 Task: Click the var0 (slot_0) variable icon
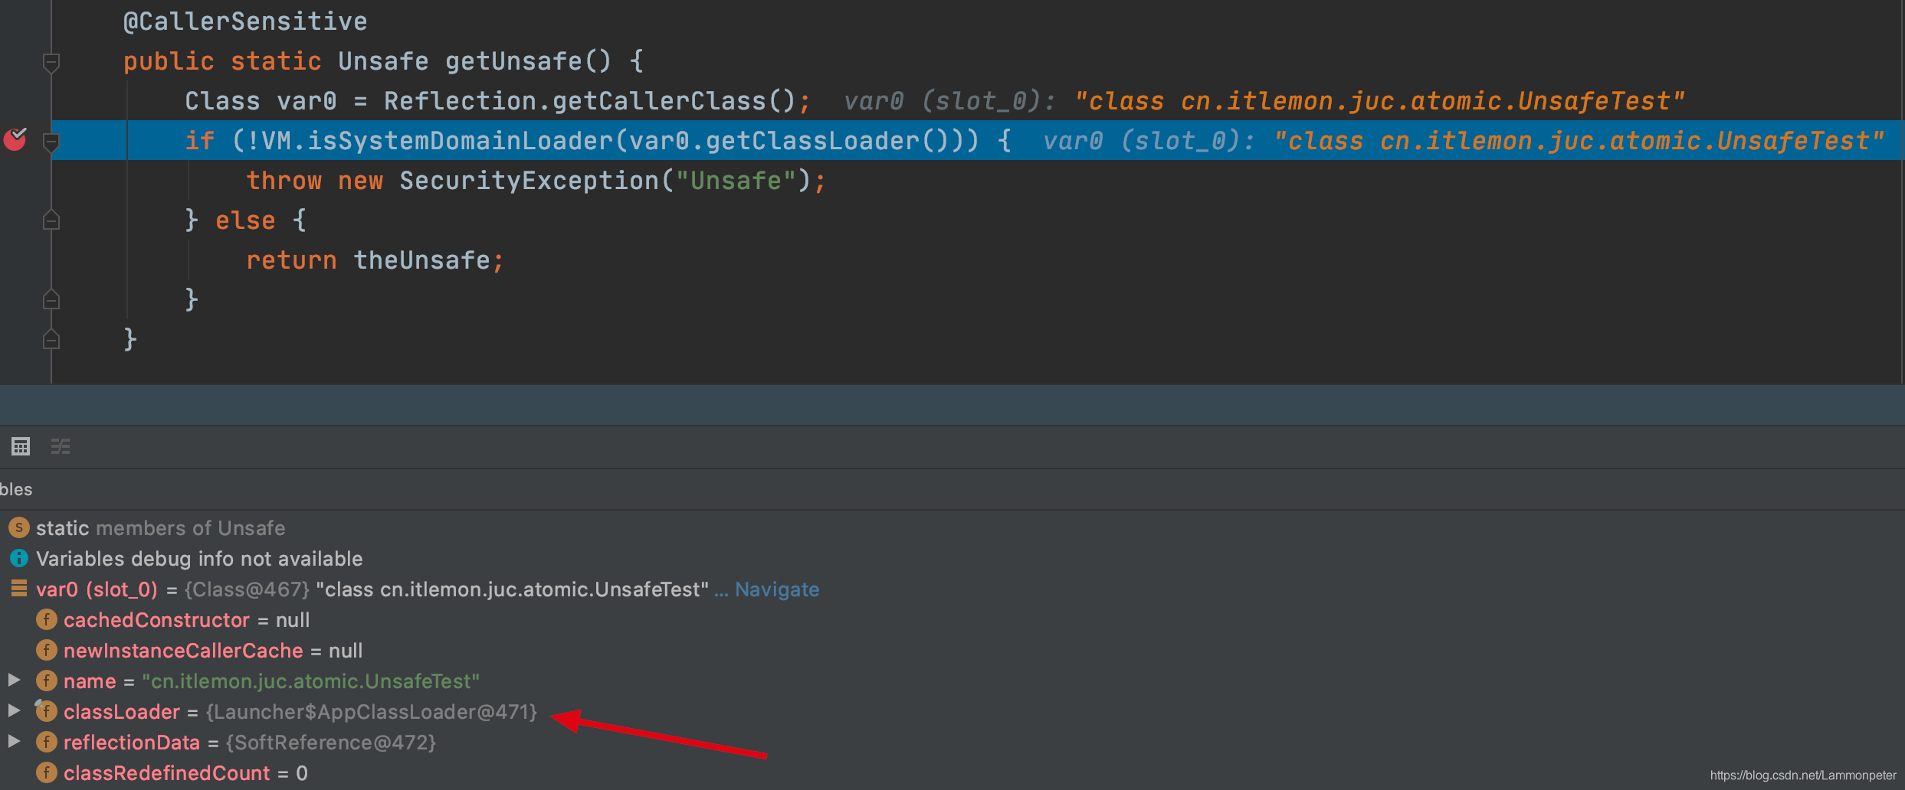coord(18,589)
